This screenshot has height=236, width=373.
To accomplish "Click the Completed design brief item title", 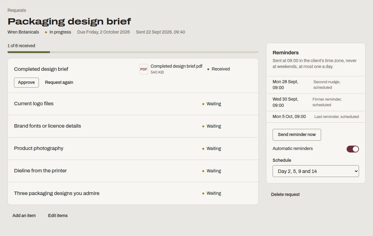I will [x=41, y=69].
